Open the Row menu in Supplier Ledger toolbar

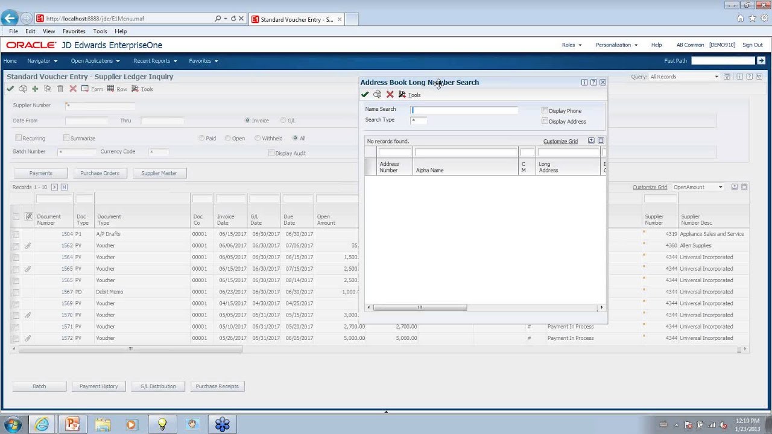click(117, 89)
